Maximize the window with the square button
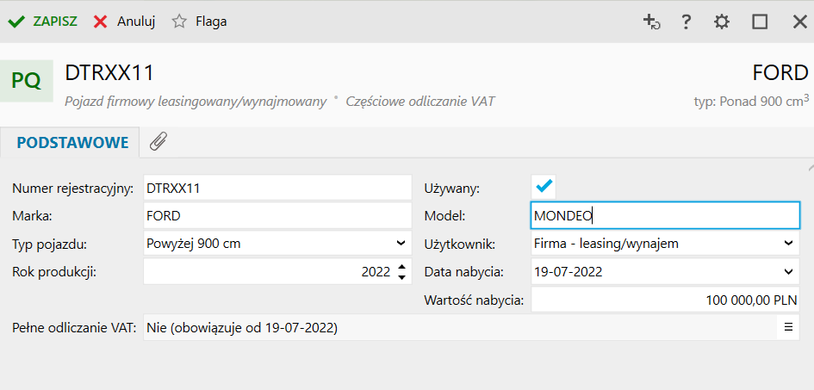The image size is (814, 390). [760, 22]
